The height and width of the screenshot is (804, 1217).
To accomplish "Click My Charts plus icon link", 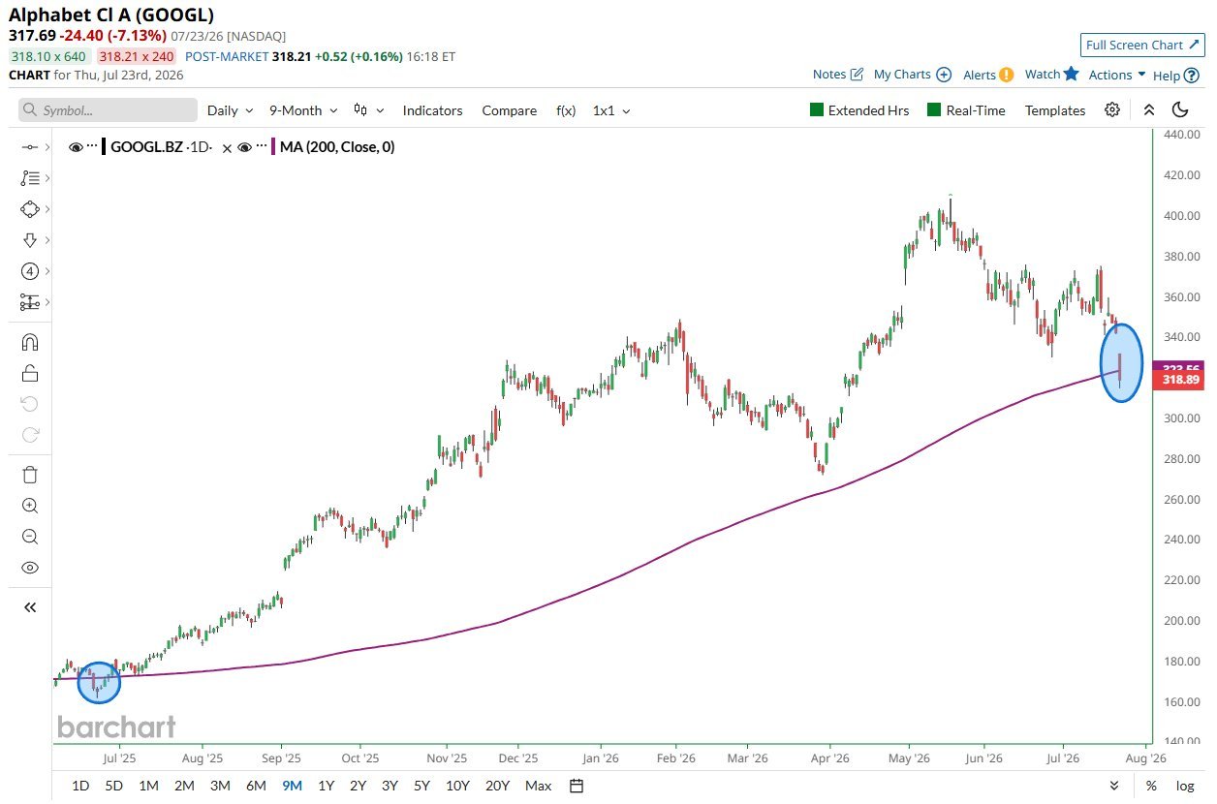I will point(913,75).
